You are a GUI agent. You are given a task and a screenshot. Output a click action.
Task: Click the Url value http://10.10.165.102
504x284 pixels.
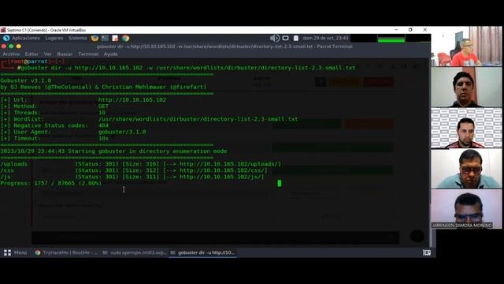coord(132,100)
